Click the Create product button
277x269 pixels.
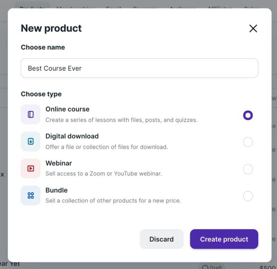224,239
